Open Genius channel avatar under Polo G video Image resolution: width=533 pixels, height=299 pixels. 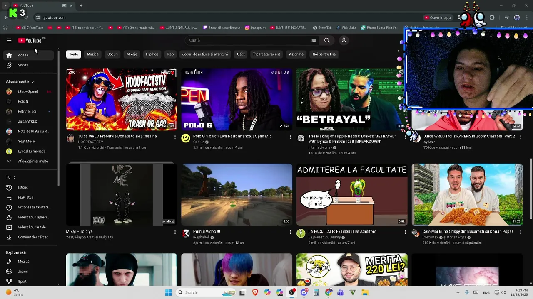(x=186, y=138)
